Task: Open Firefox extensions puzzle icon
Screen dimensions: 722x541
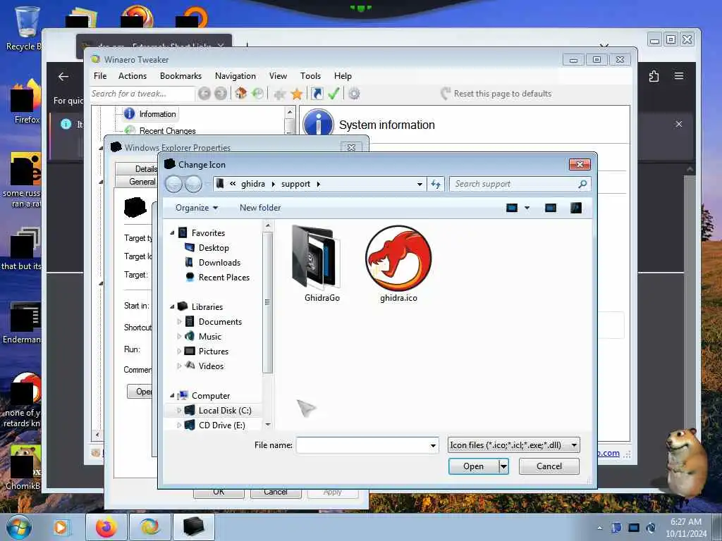Action: click(x=654, y=76)
